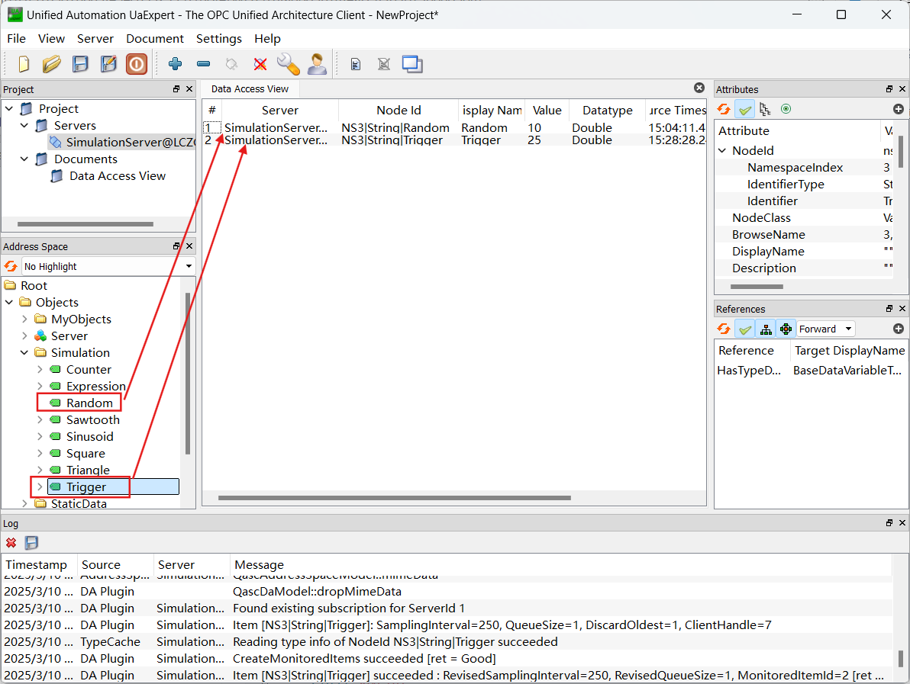The height and width of the screenshot is (684, 910).
Task: Toggle the hierarchy tree button in References
Action: (766, 329)
